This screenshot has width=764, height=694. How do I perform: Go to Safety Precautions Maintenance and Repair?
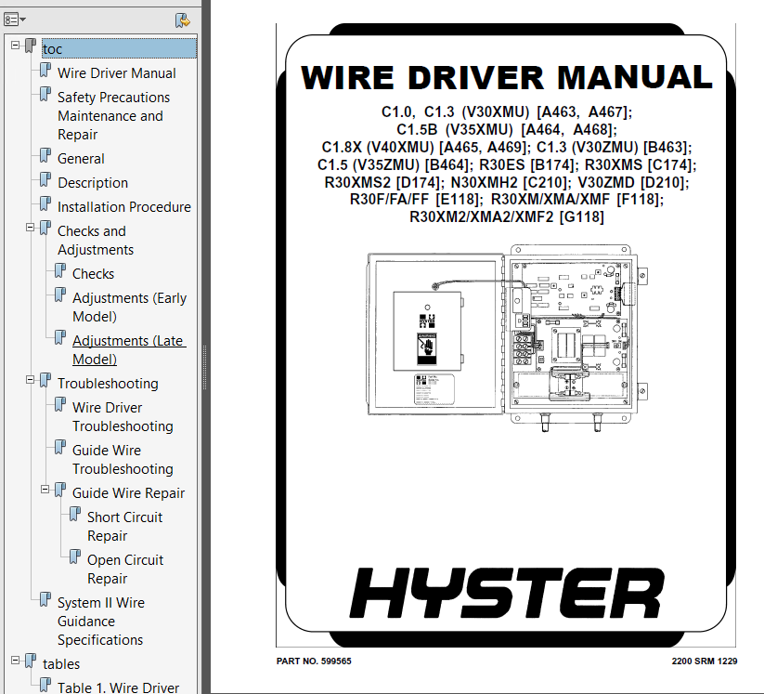(113, 116)
